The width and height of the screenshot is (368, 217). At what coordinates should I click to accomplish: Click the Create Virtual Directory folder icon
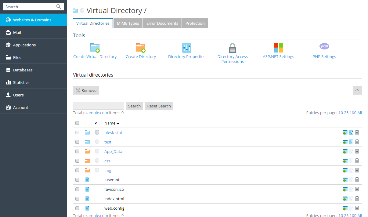(x=95, y=48)
